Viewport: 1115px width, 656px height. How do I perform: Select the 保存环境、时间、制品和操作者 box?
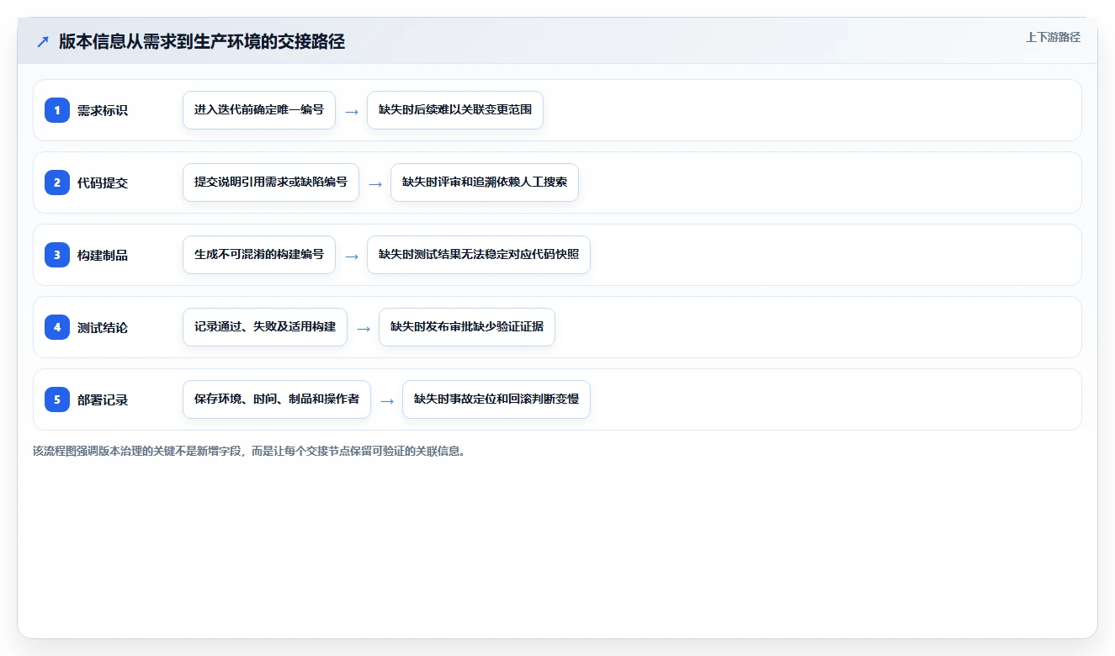click(277, 399)
